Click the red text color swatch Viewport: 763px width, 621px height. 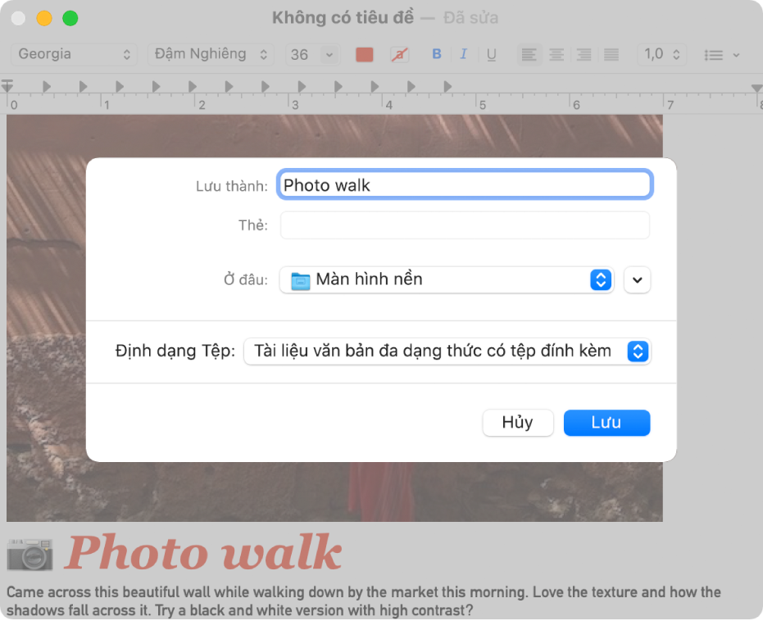365,54
